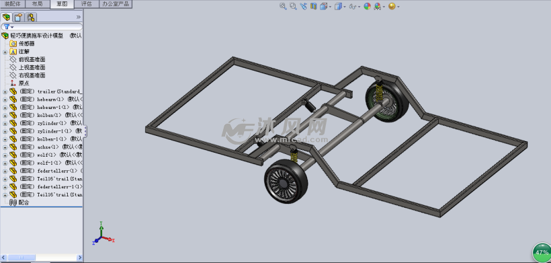Click the tree horizontal scrollbar right arrow

point(79,258)
